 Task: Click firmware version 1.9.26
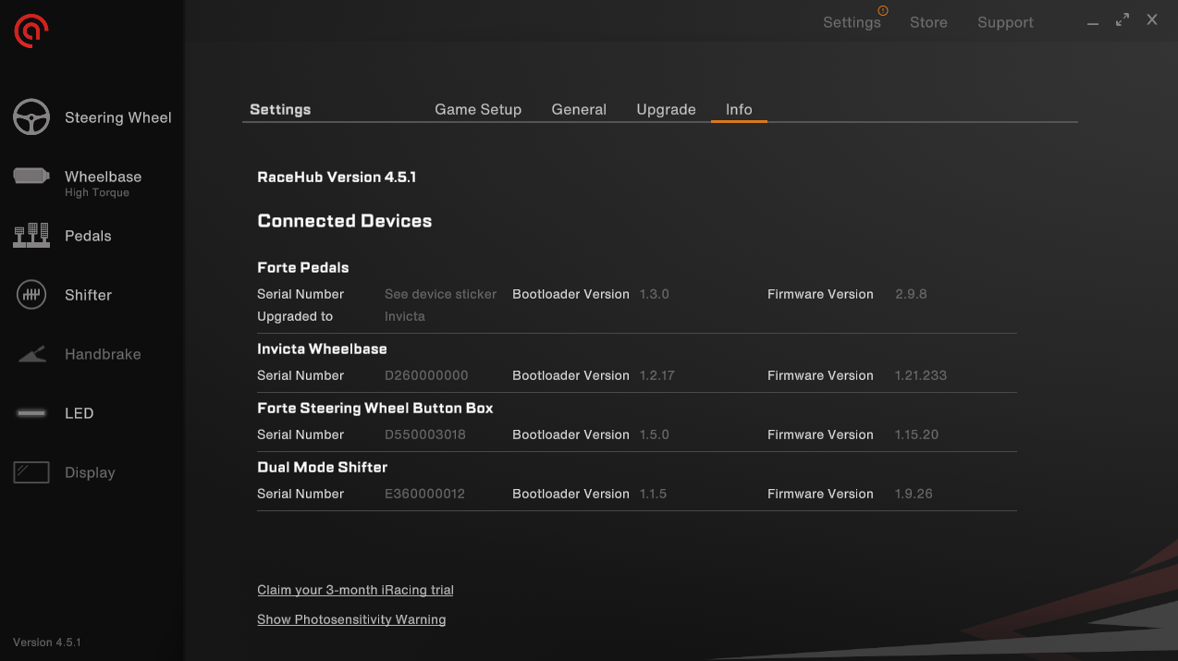914,494
